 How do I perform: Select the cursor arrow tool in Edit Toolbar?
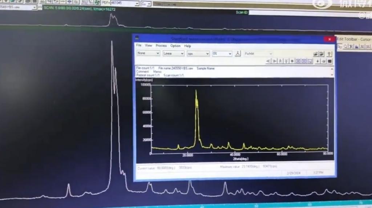point(340,46)
